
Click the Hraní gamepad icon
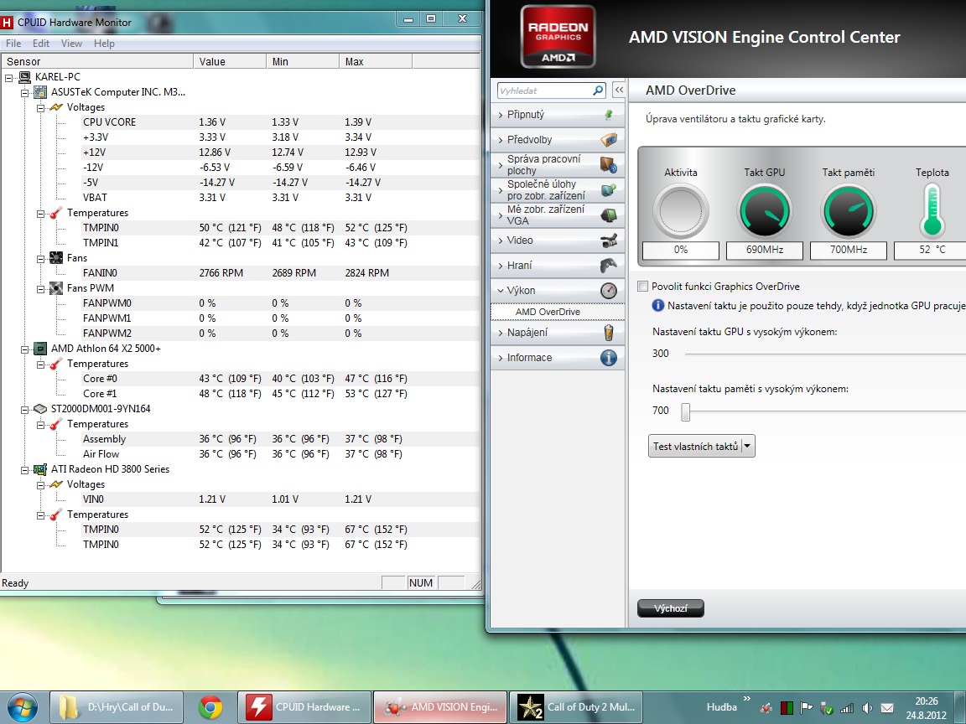click(609, 266)
